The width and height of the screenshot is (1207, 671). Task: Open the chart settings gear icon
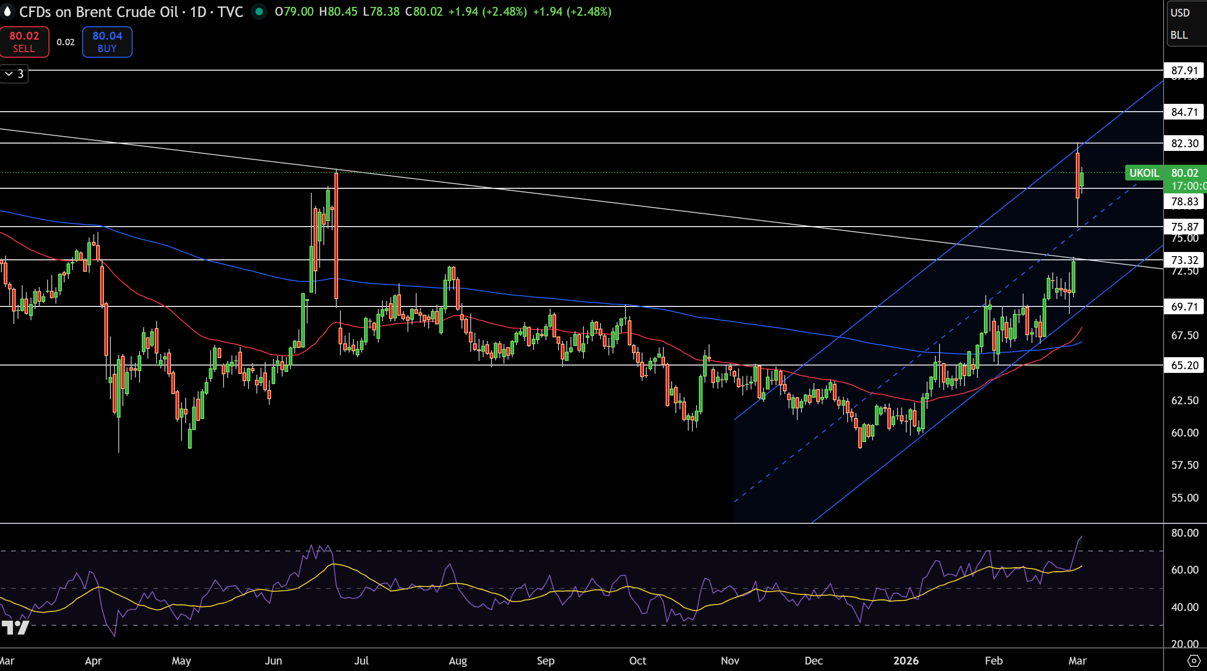pyautogui.click(x=1194, y=661)
